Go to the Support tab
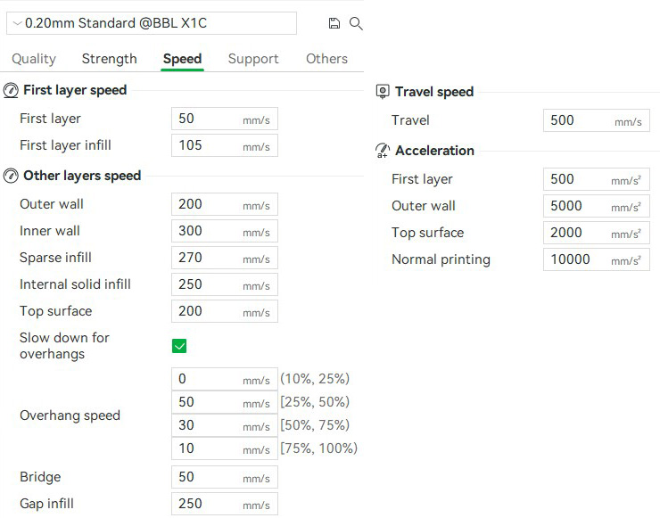 coord(253,59)
